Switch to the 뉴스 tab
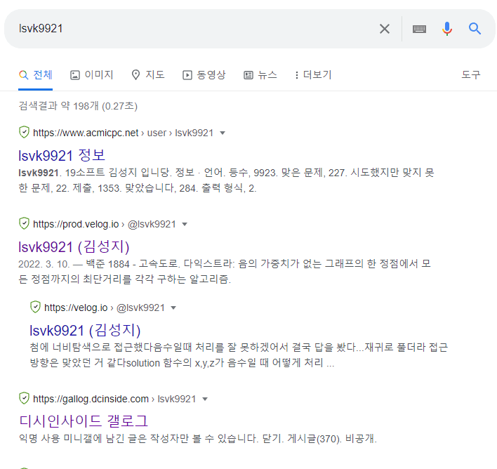The height and width of the screenshot is (469, 497). click(x=260, y=75)
